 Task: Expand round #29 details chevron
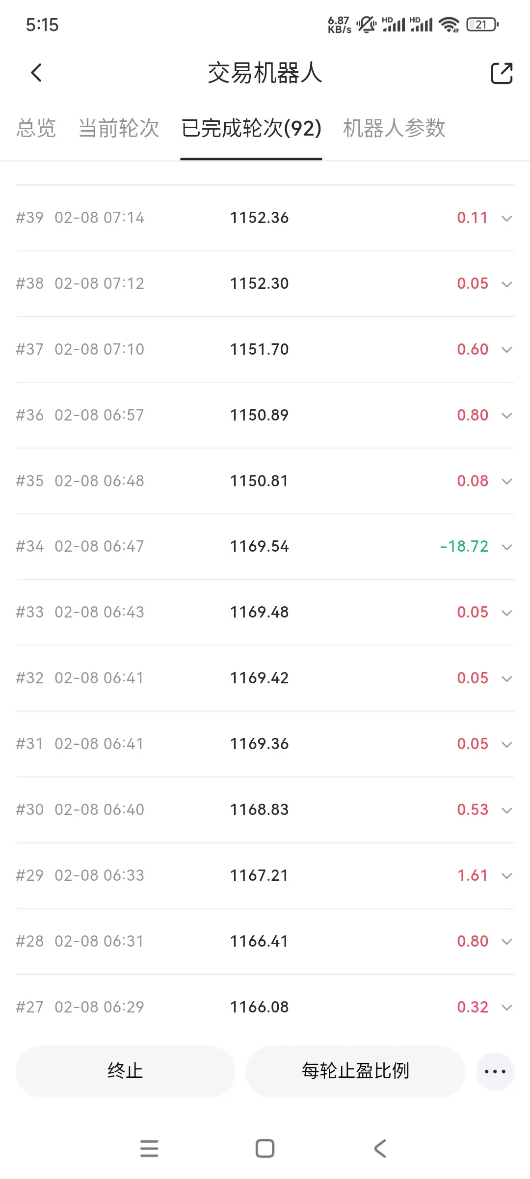click(x=506, y=875)
